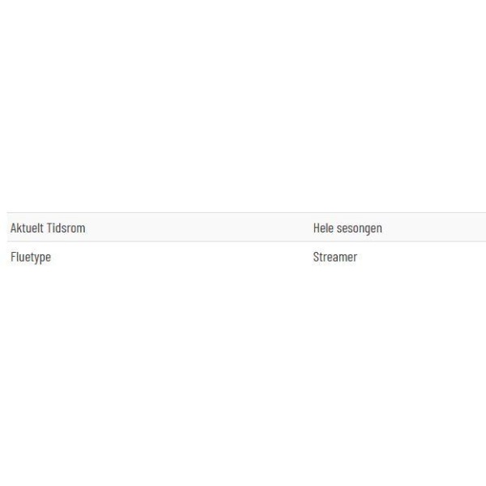Click the word 'Tidsrom' in first row
This screenshot has height=486, width=486.
point(66,228)
